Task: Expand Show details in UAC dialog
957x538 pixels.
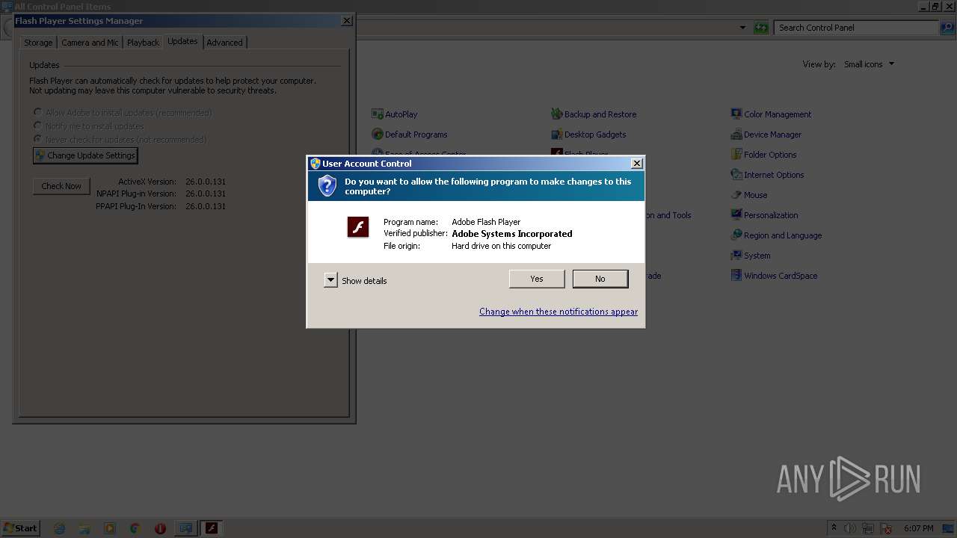Action: (330, 280)
